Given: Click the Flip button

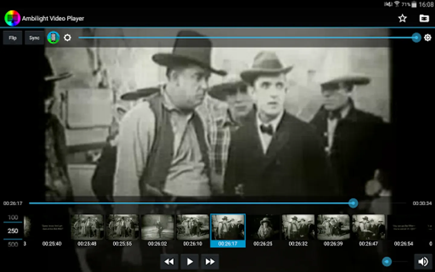Looking at the screenshot, I should pos(13,38).
